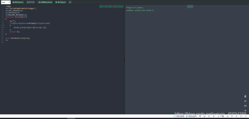
Task: Click the sandbox exited with status 0 text
Action: [x=140, y=10]
